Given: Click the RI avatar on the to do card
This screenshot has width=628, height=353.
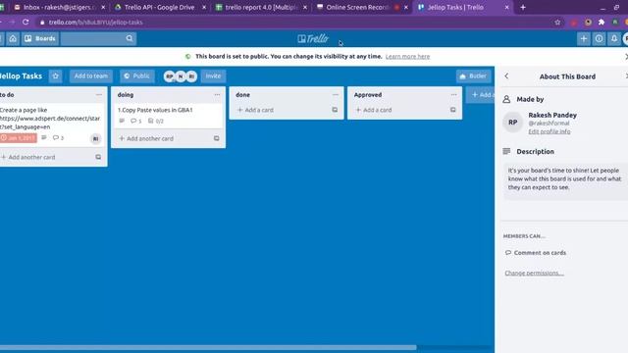Looking at the screenshot, I should [x=95, y=138].
